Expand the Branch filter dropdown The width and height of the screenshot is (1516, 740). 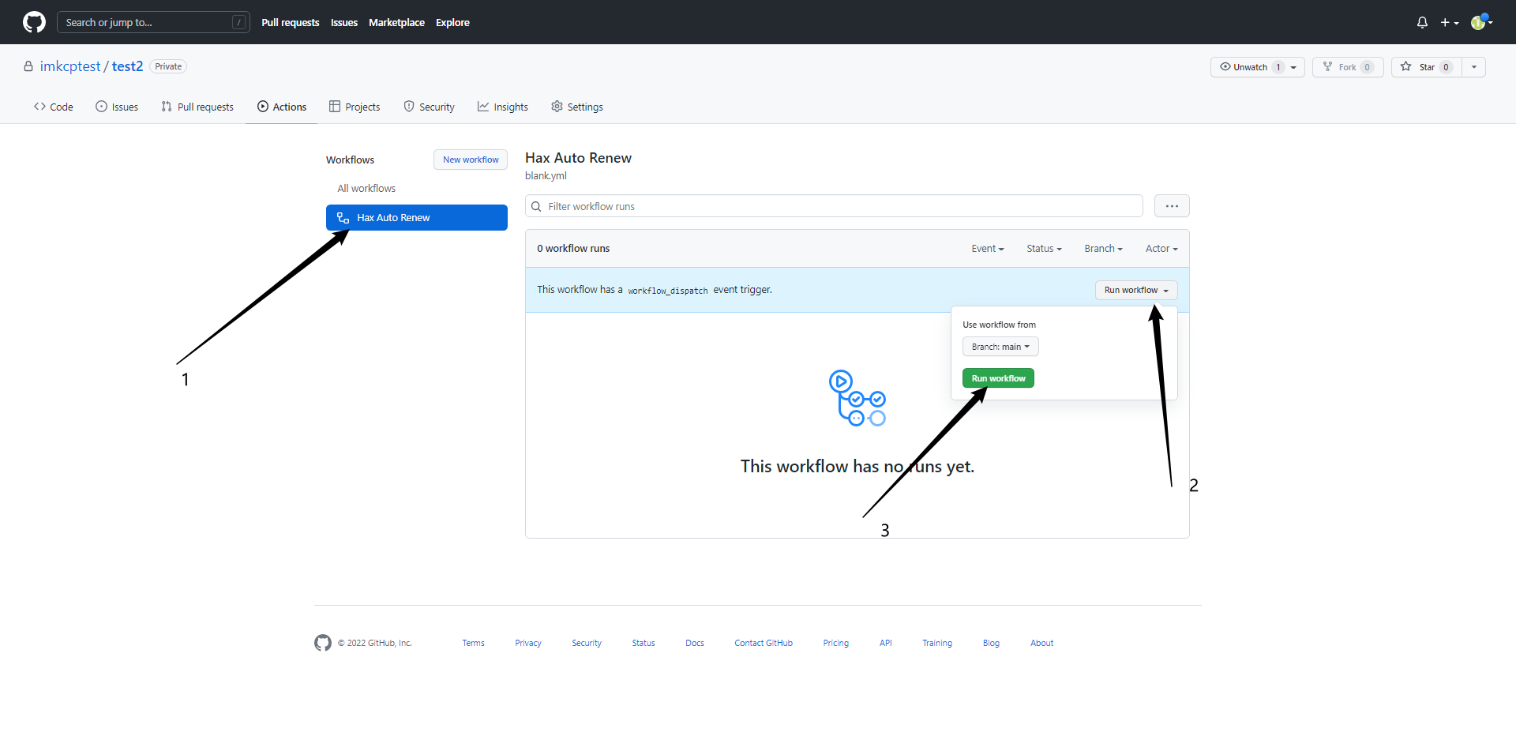(x=1103, y=249)
